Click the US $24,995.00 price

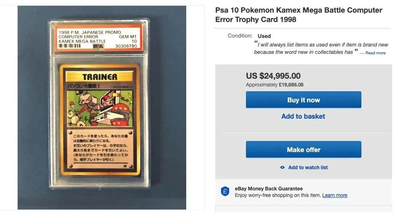click(273, 75)
